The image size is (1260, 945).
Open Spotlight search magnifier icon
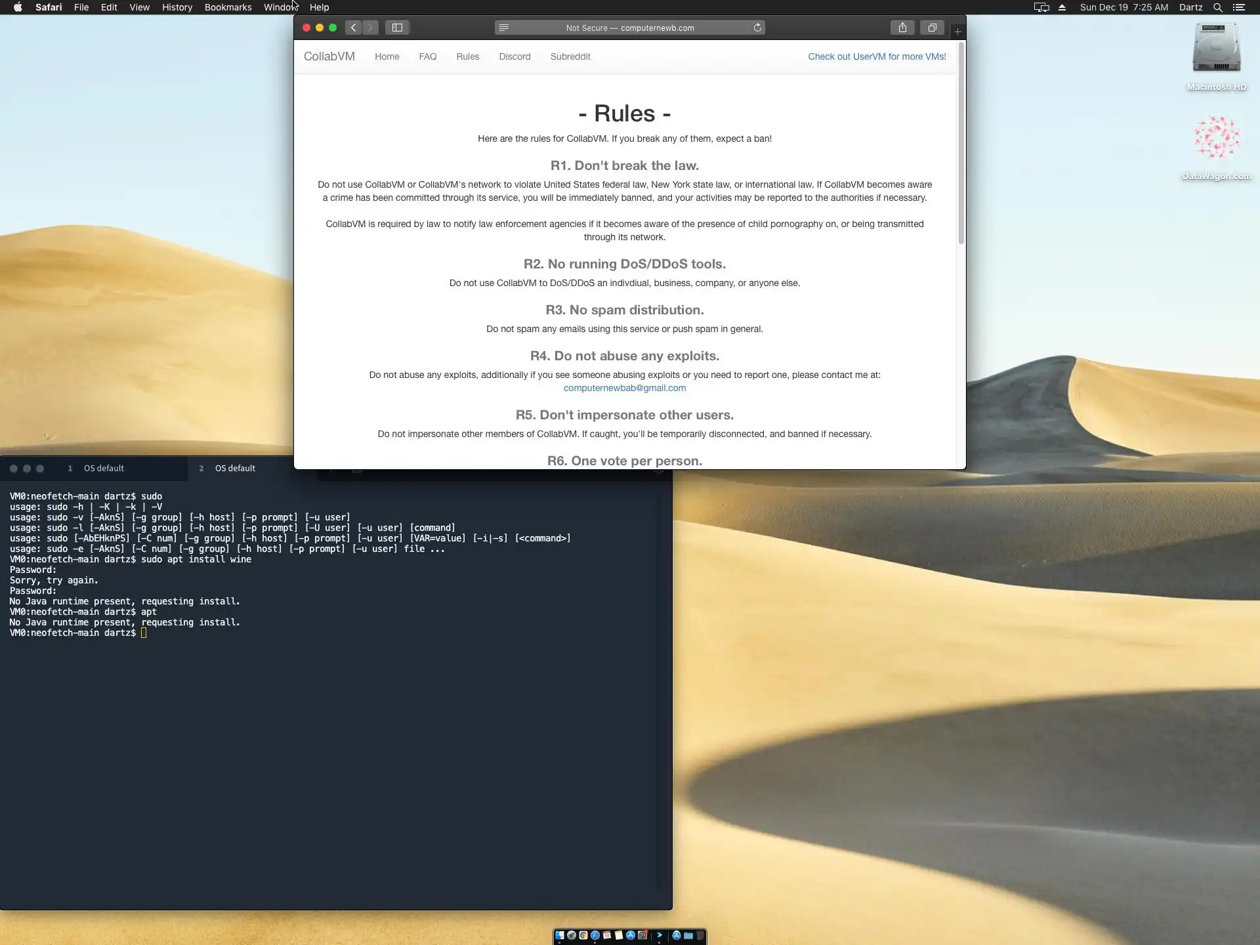point(1217,7)
